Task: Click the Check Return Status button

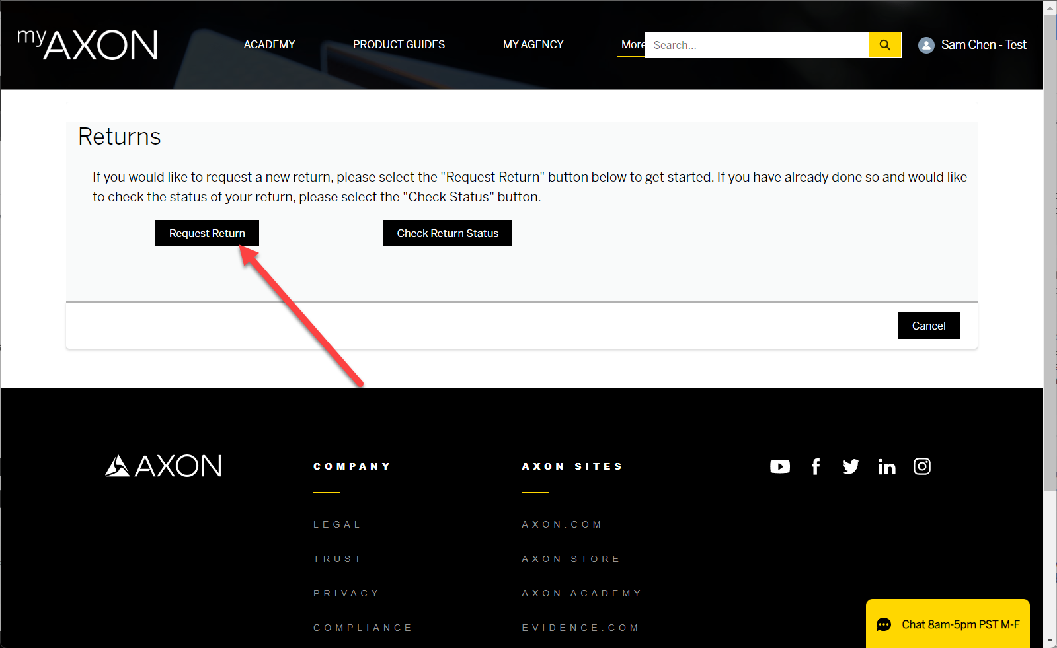Action: point(448,233)
